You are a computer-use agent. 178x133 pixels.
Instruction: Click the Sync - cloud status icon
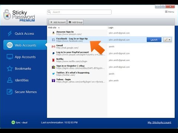pos(13,122)
